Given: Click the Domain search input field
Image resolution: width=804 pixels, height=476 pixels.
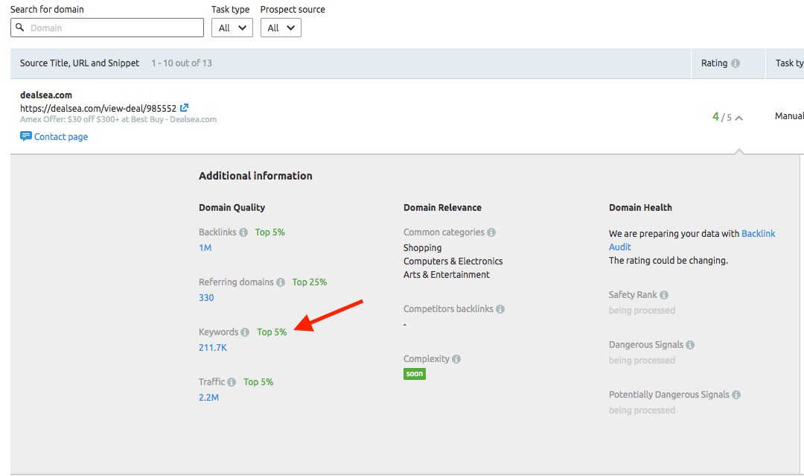Looking at the screenshot, I should [x=107, y=28].
